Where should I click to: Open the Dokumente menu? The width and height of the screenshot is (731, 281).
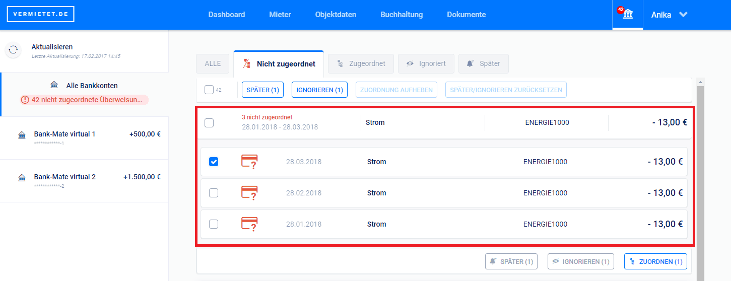pos(467,15)
